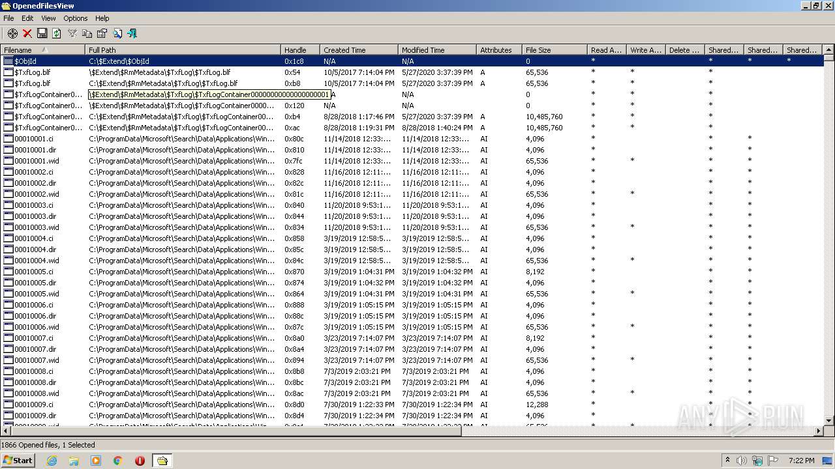This screenshot has height=469, width=835.
Task: Launch Internet Explorer from the taskbar
Action: [x=52, y=461]
